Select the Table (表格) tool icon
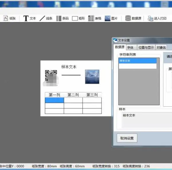 (91, 18)
